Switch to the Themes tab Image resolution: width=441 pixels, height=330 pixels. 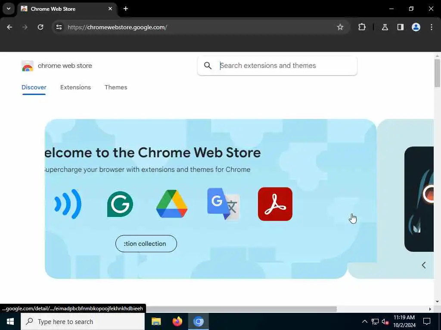(x=116, y=87)
